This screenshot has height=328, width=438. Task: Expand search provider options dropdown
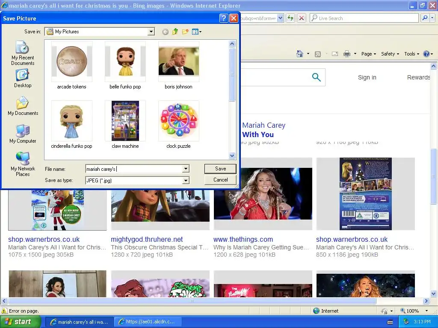point(432,18)
